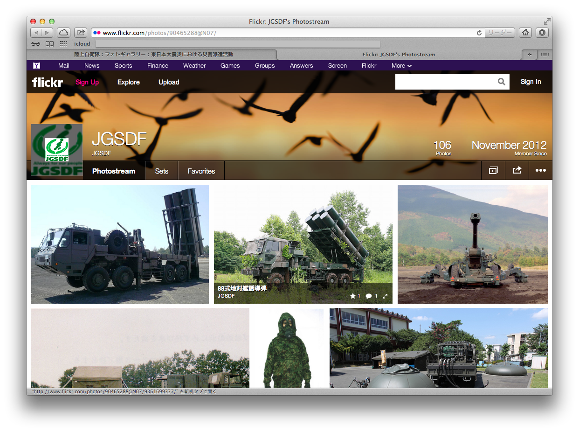This screenshot has width=579, height=432.
Task: Click the flickr logo
Action: coord(47,82)
